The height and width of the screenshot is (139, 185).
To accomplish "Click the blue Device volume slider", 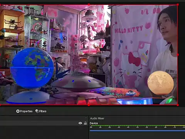I will pyautogui.click(x=137, y=131).
